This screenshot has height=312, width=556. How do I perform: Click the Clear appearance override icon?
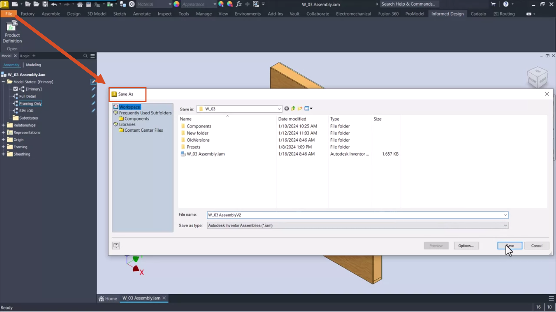(x=230, y=4)
